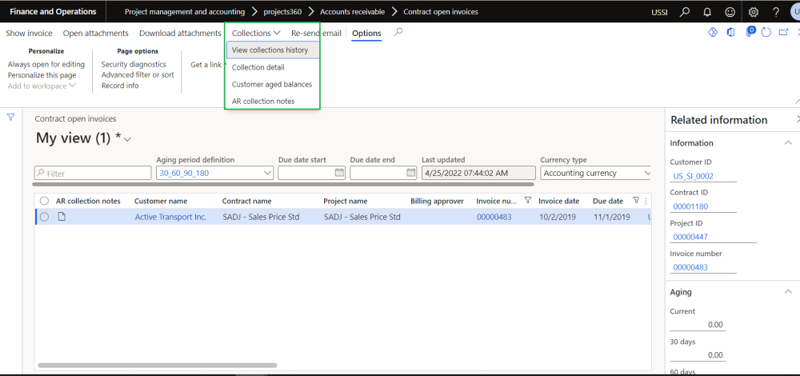Click the note icon in Active Transport row
The image size is (800, 376).
pos(62,217)
